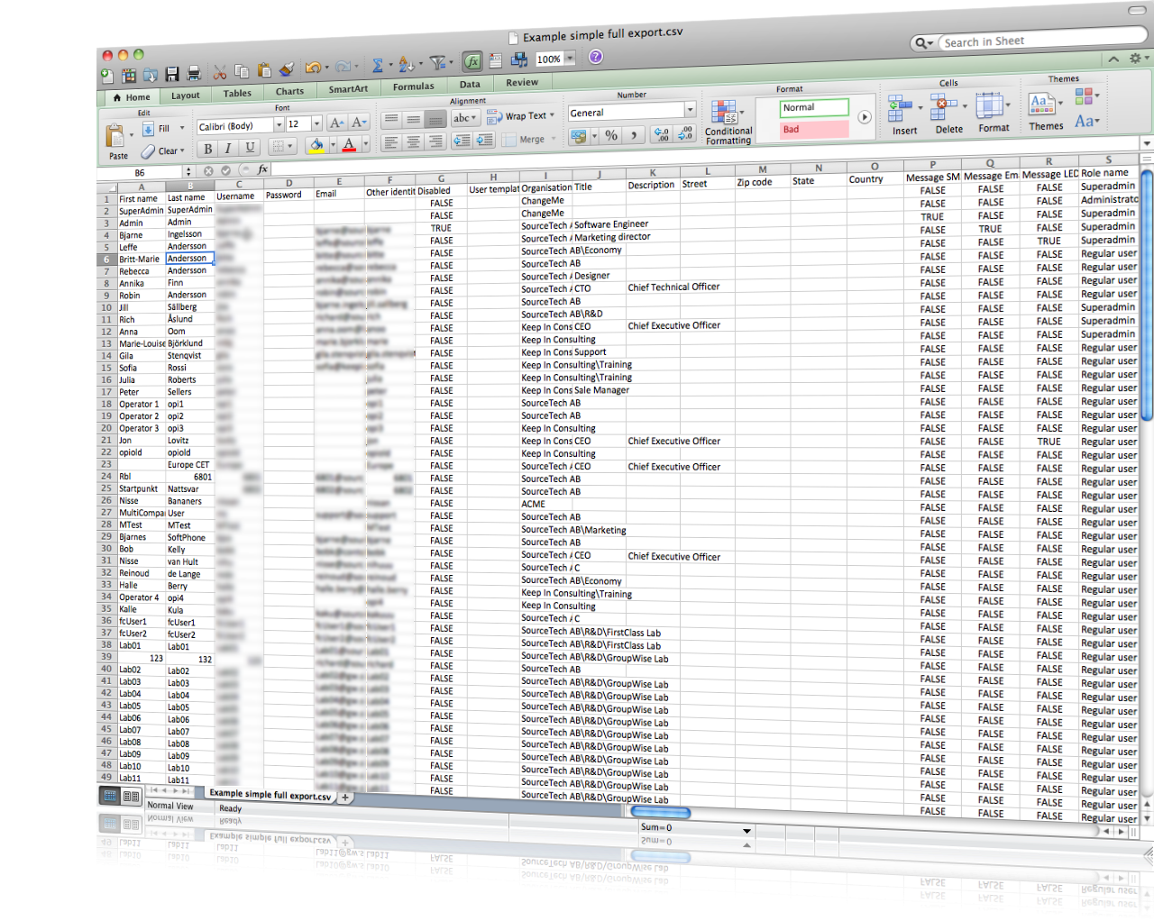1154x921 pixels.
Task: Click the red font color button
Action: coord(349,144)
